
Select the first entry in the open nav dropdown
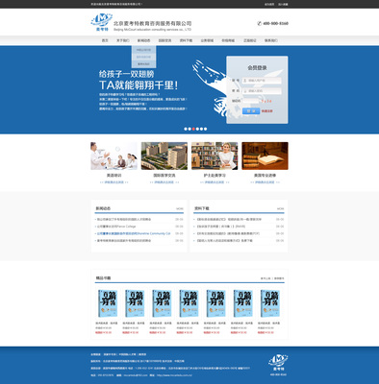pos(143,50)
